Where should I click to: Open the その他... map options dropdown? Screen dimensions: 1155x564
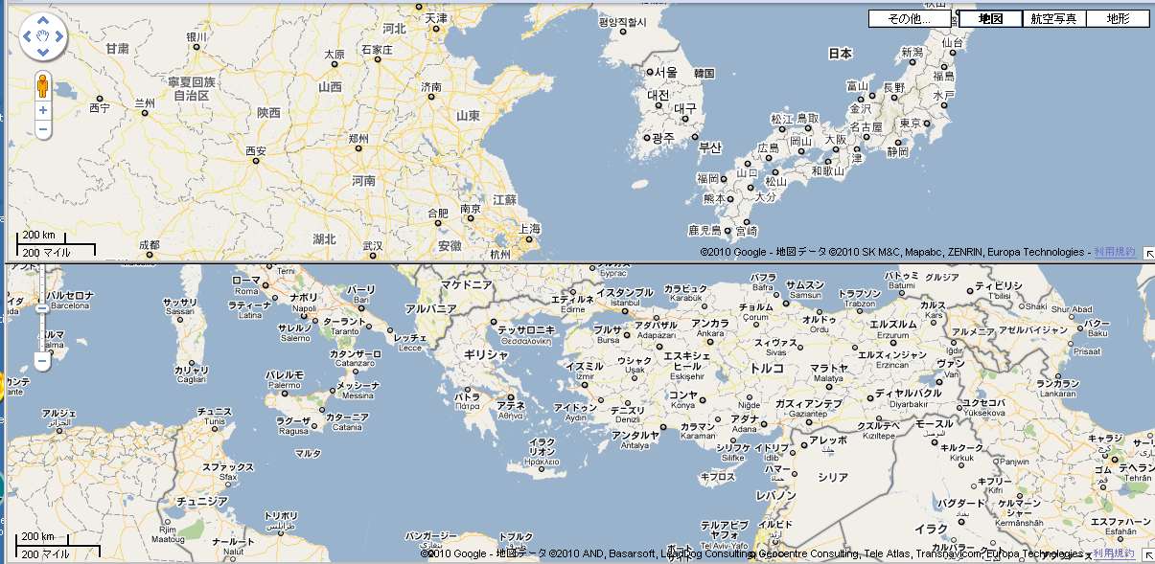click(x=910, y=18)
